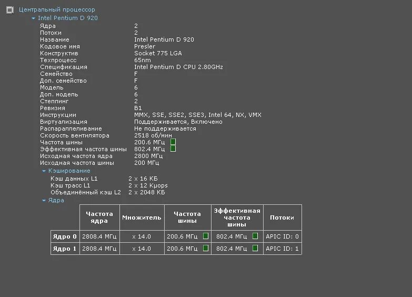
Task: Click the Ядро 0 row header
Action: [x=65, y=236]
